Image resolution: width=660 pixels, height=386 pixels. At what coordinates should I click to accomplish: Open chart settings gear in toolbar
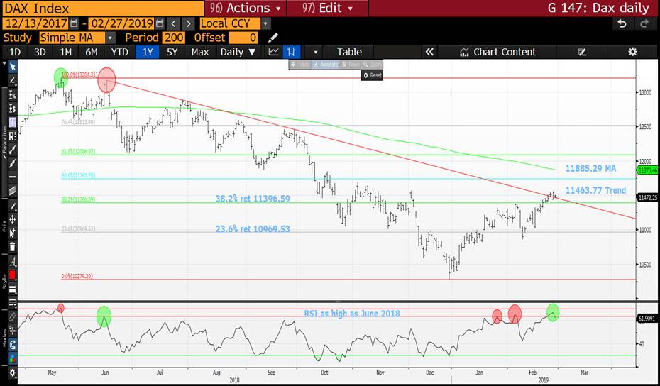click(x=632, y=52)
